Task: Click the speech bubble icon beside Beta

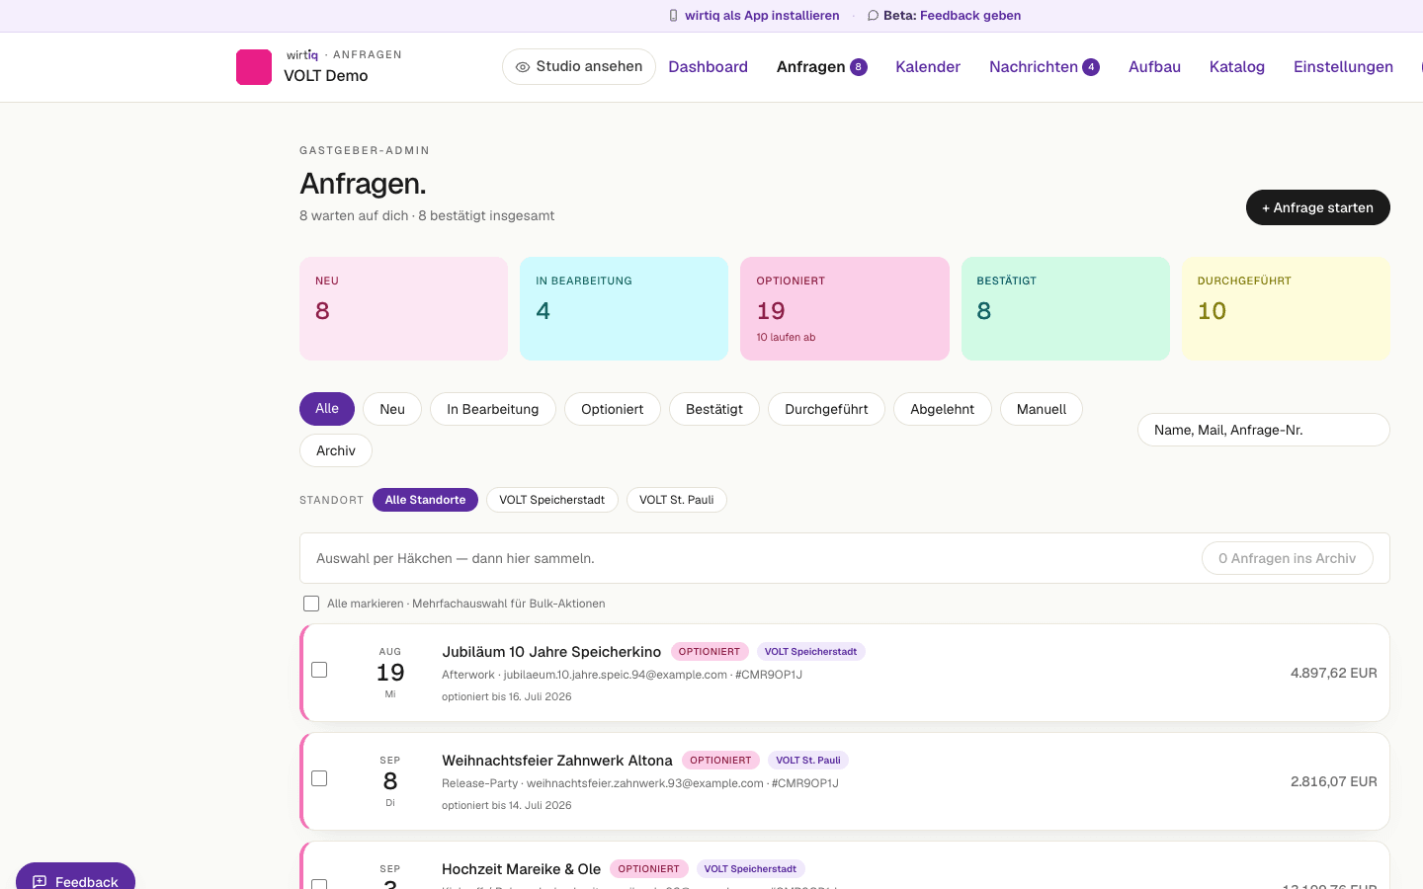Action: tap(873, 16)
